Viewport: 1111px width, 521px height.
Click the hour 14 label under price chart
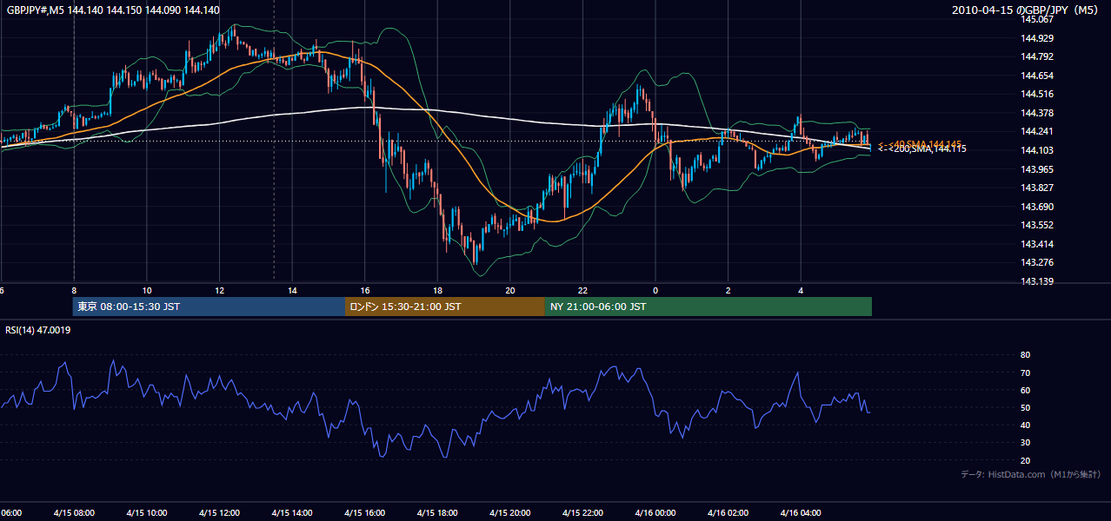(x=292, y=291)
